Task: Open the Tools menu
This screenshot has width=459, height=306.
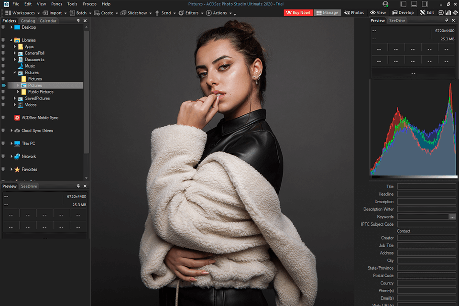Action: point(72,4)
